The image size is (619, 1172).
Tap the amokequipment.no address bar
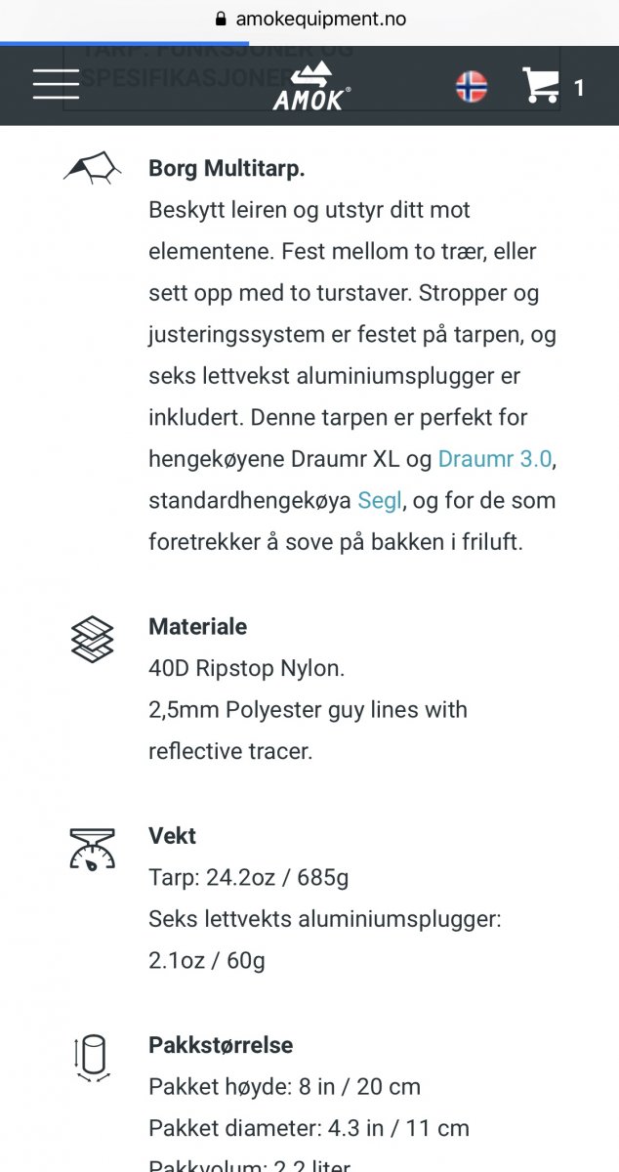coord(320,19)
